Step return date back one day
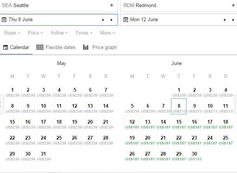 (224, 20)
